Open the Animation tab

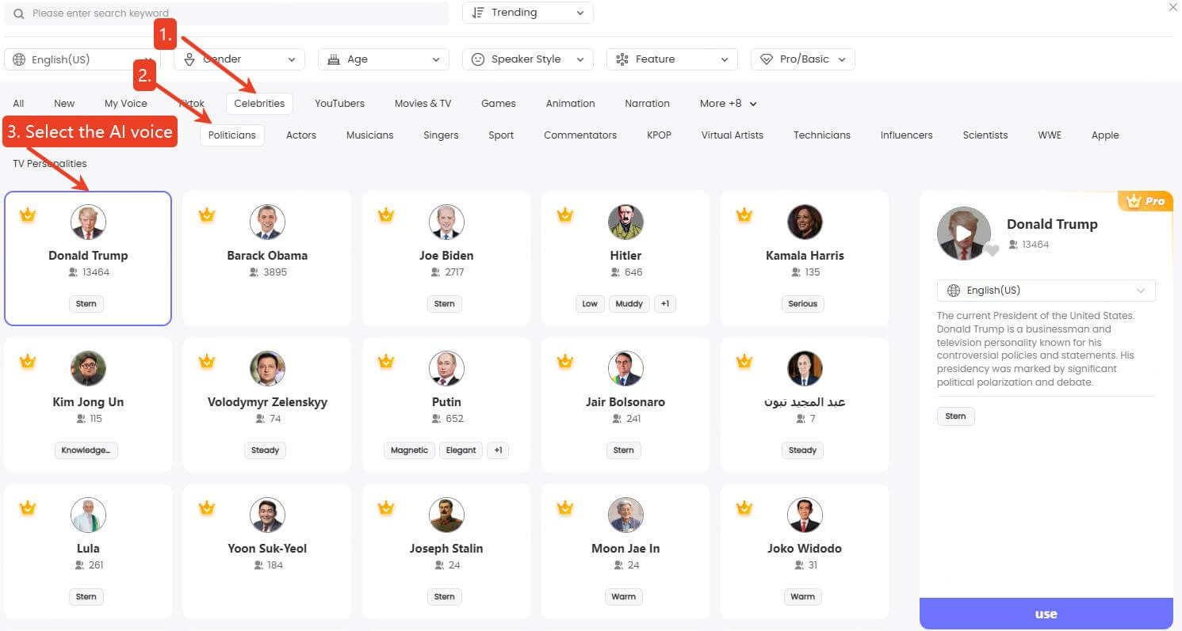570,104
